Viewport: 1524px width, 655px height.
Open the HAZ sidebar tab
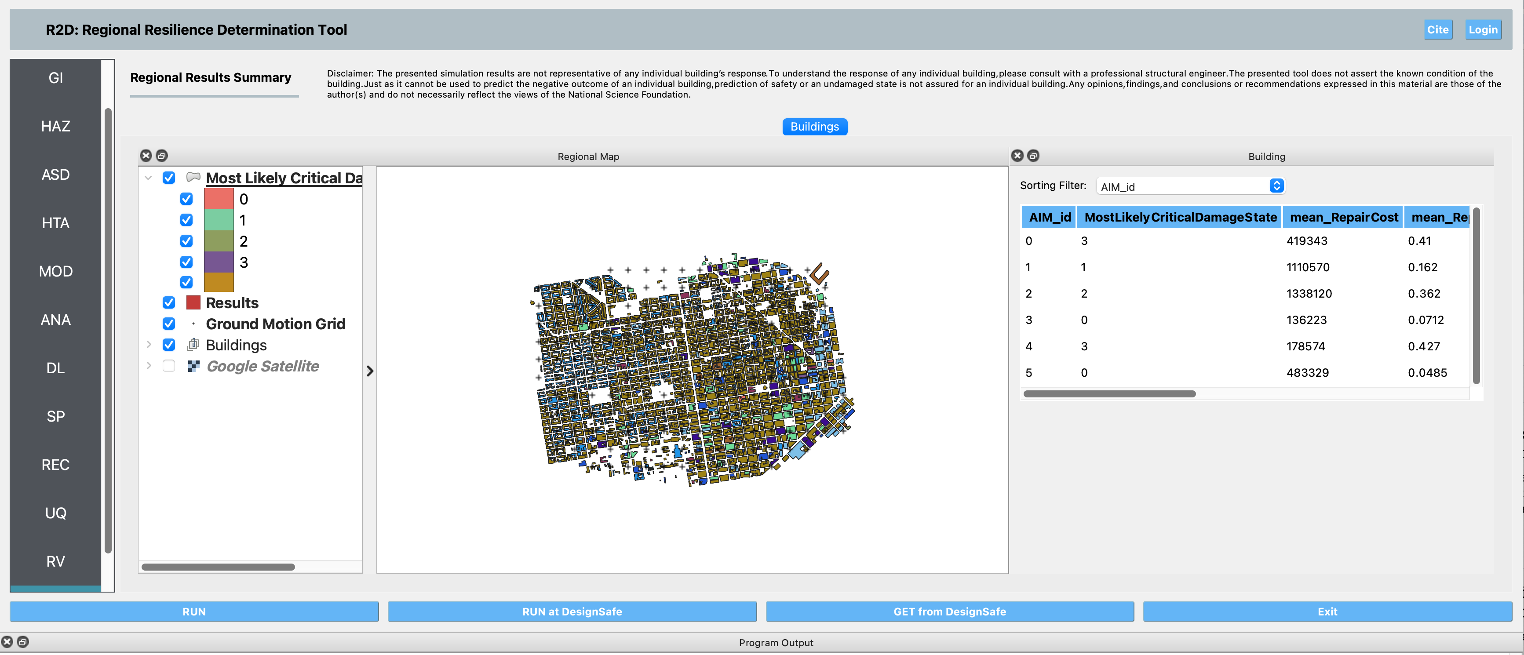(x=55, y=126)
